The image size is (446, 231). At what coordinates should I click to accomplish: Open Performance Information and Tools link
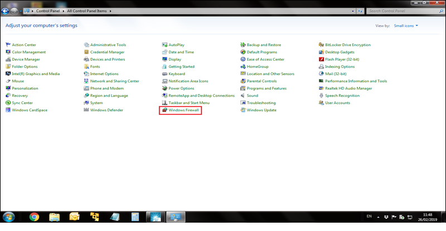click(356, 81)
